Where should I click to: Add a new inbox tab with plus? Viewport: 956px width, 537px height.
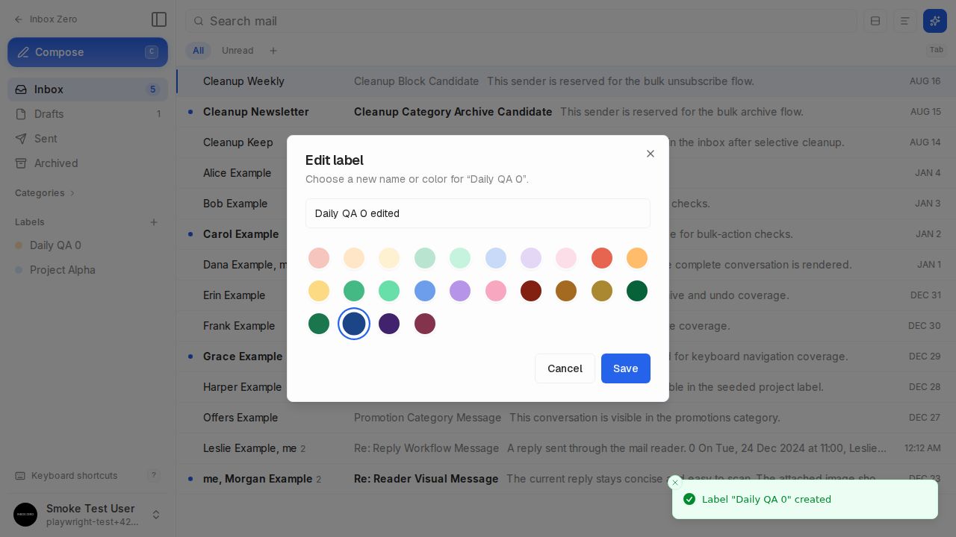tap(273, 51)
